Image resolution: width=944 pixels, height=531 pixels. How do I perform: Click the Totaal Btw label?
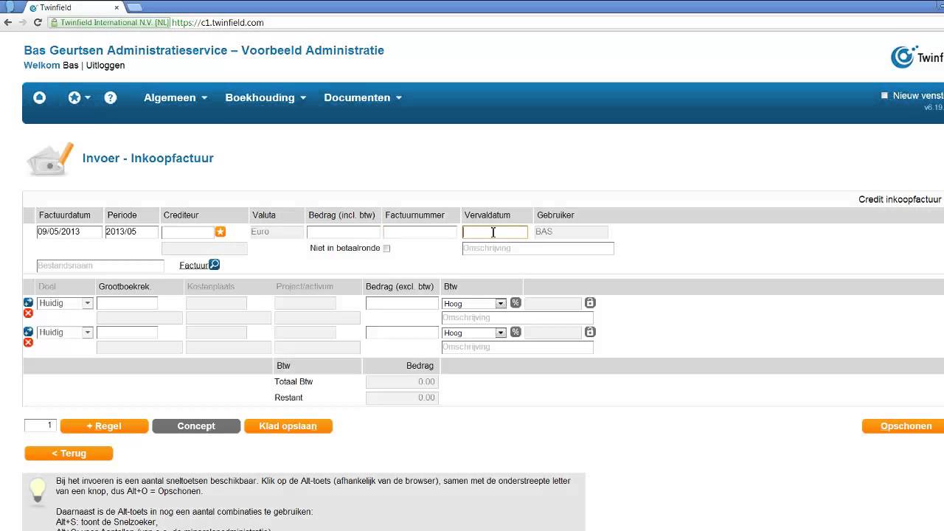click(294, 382)
